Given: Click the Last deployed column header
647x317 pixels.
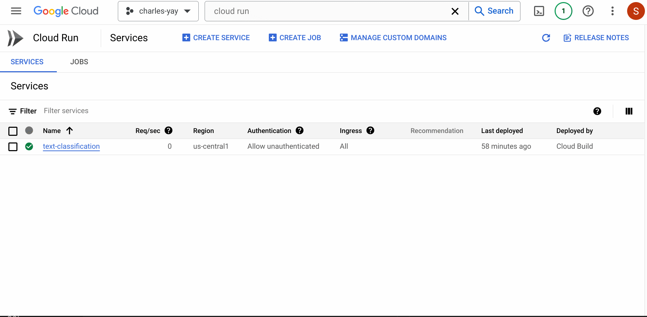Looking at the screenshot, I should pos(502,131).
